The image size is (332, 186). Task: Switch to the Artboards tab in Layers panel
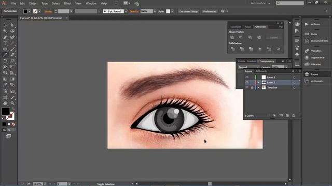click(x=261, y=71)
